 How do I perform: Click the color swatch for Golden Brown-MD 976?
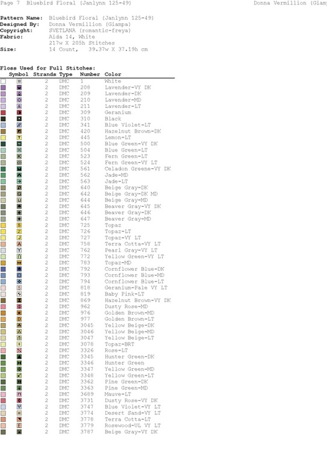click(3, 313)
